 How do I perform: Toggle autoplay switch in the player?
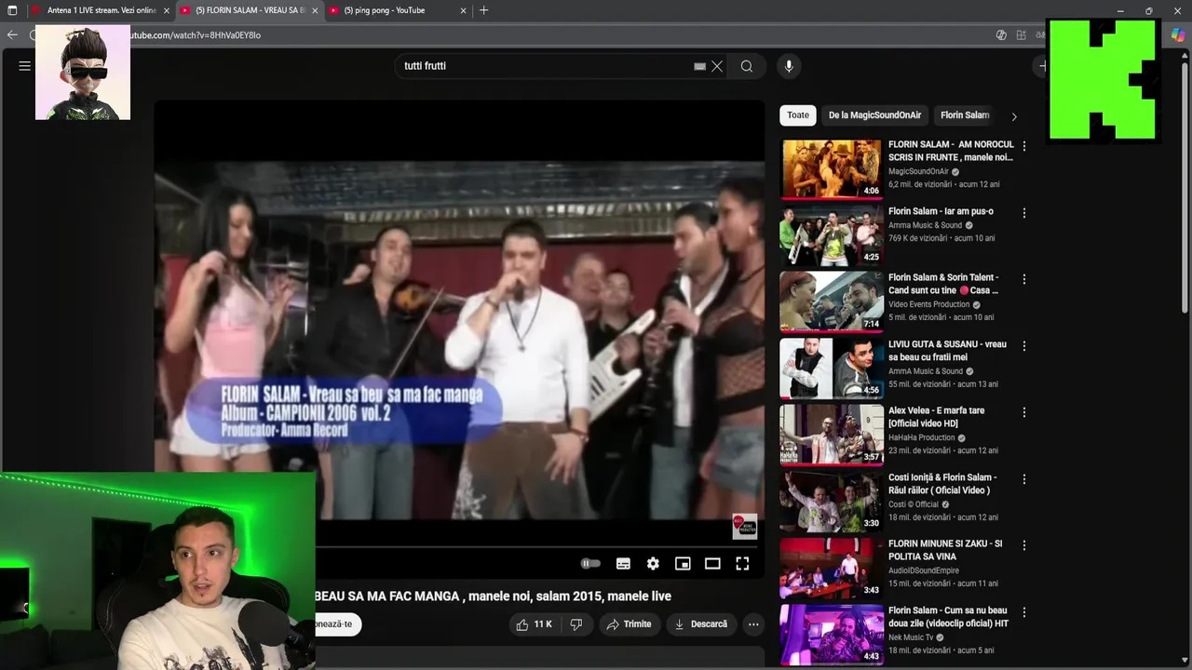pos(590,563)
